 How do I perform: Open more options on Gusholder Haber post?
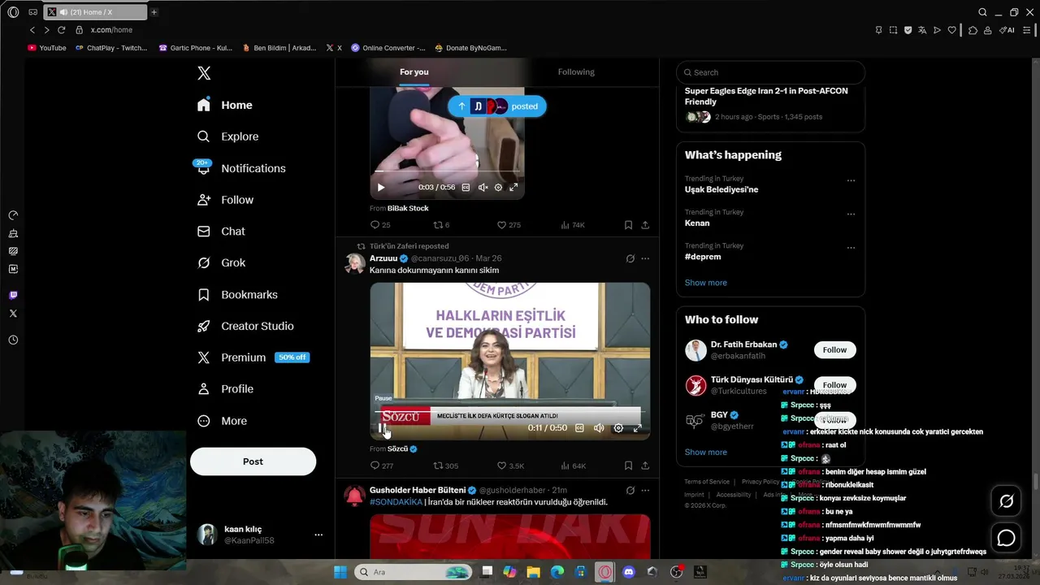coord(645,490)
